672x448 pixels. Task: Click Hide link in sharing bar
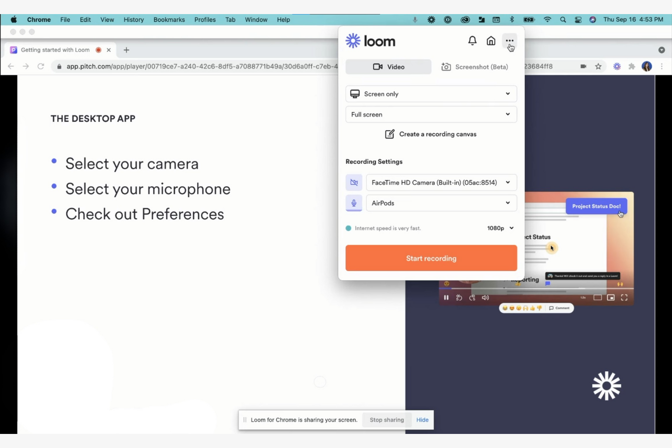click(x=422, y=420)
